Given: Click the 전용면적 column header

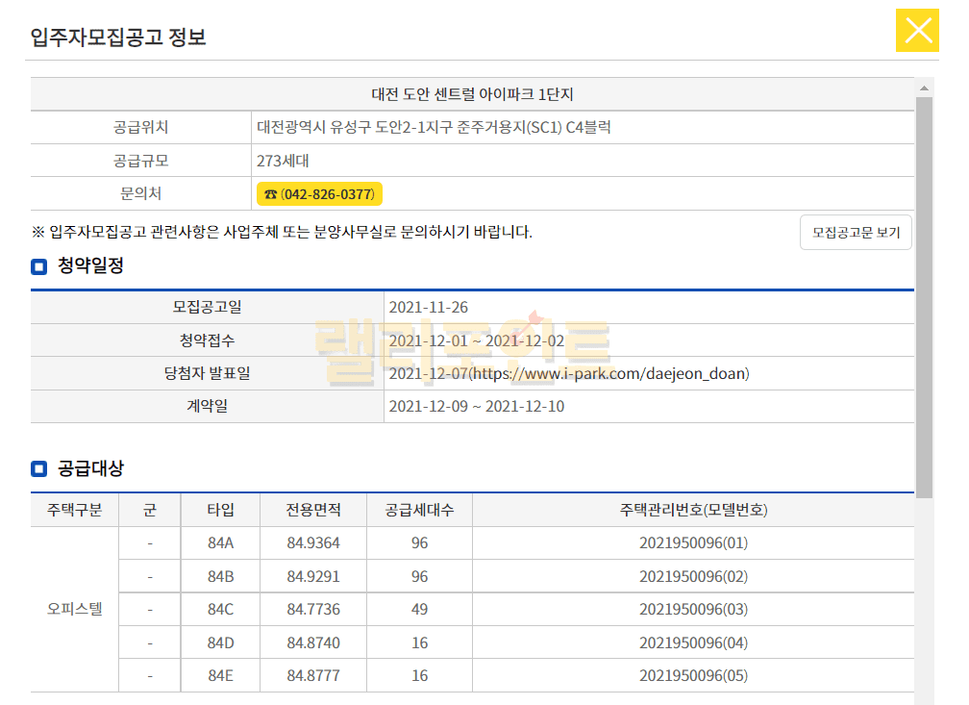Looking at the screenshot, I should tap(312, 510).
